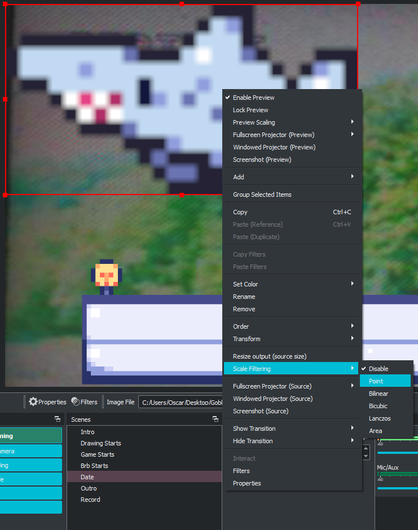Select the Brb Starts scene
The image size is (418, 530).
click(144, 465)
